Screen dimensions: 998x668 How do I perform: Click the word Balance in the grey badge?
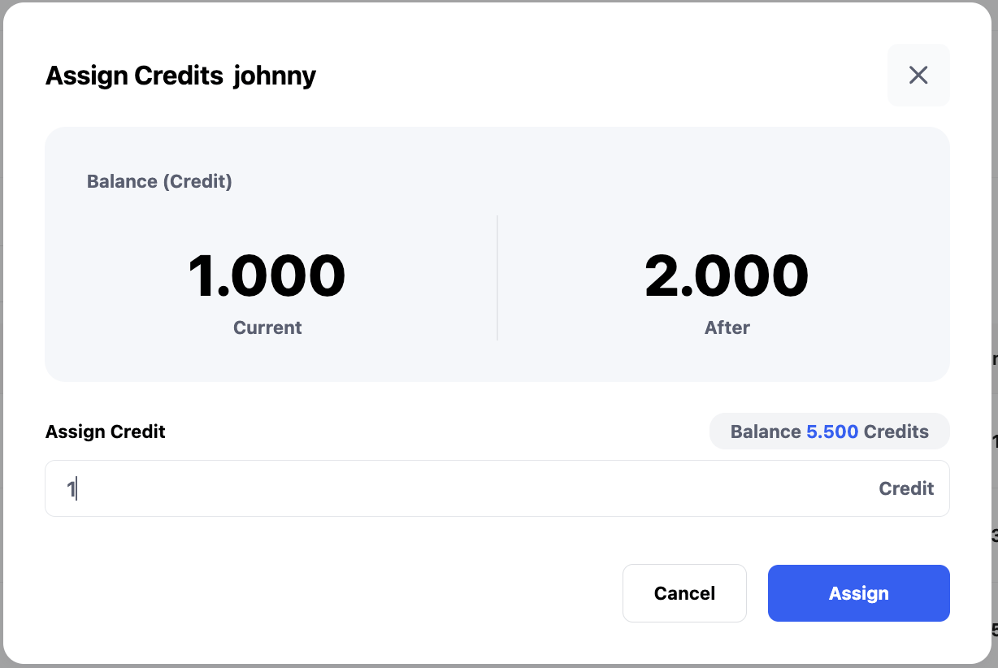point(766,432)
